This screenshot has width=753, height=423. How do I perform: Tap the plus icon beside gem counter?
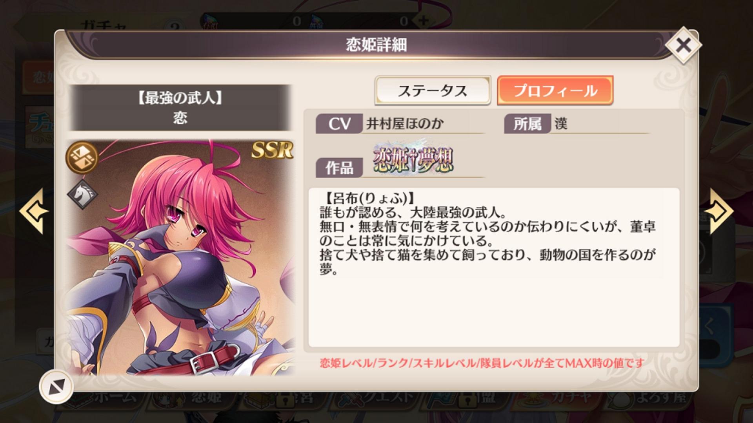coord(423,20)
